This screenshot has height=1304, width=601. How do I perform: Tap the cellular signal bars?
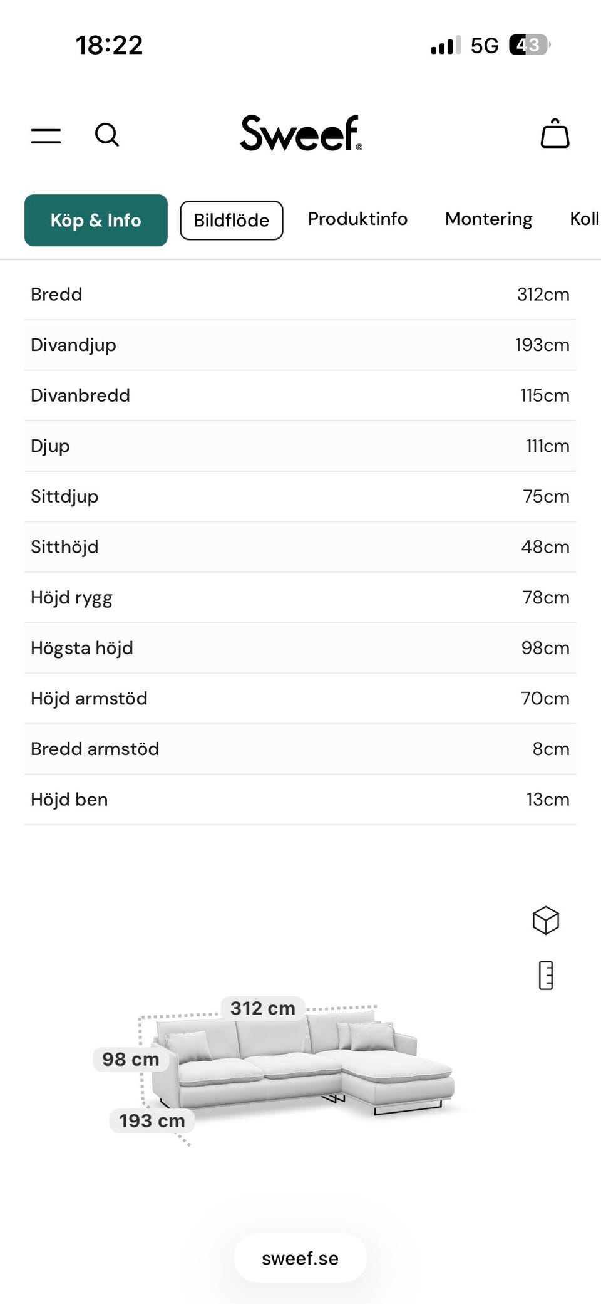pyautogui.click(x=445, y=45)
